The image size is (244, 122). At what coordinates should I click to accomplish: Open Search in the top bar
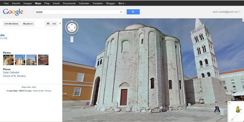coord(16,3)
